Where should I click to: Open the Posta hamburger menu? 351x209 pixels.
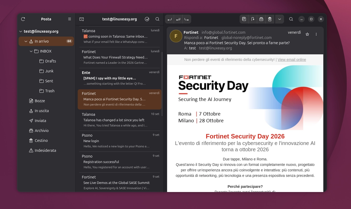click(x=70, y=19)
